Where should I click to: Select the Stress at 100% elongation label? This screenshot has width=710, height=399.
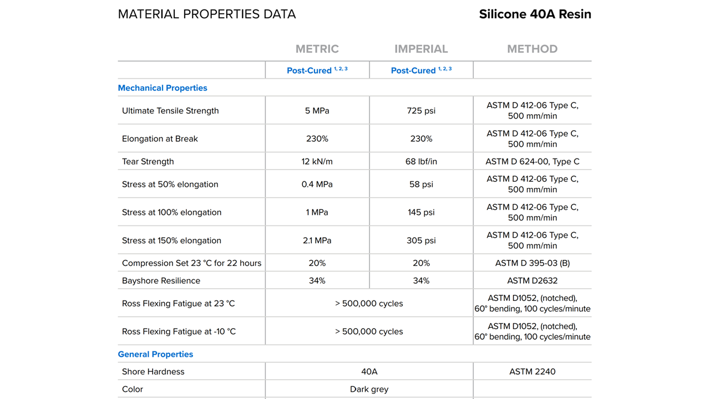(x=171, y=212)
